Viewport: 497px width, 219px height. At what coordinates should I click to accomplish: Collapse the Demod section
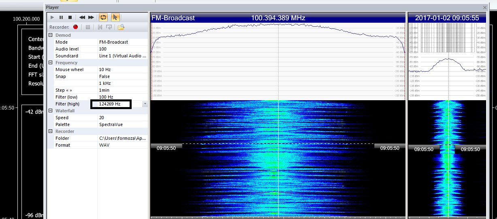pyautogui.click(x=51, y=35)
